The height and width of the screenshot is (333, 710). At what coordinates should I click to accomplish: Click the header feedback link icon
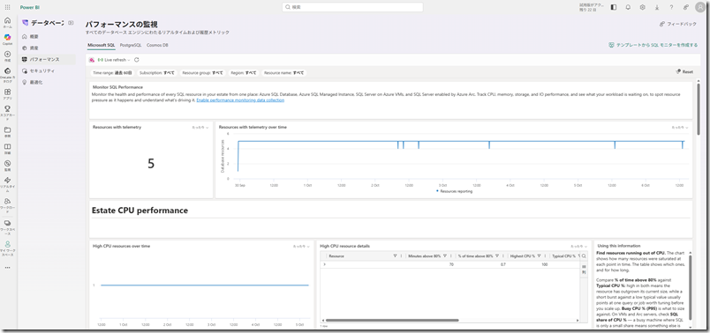pos(685,7)
